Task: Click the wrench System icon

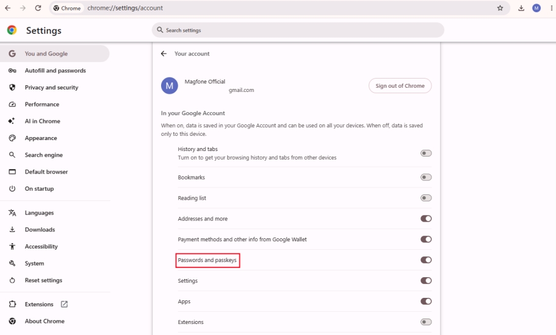Action: (x=12, y=263)
